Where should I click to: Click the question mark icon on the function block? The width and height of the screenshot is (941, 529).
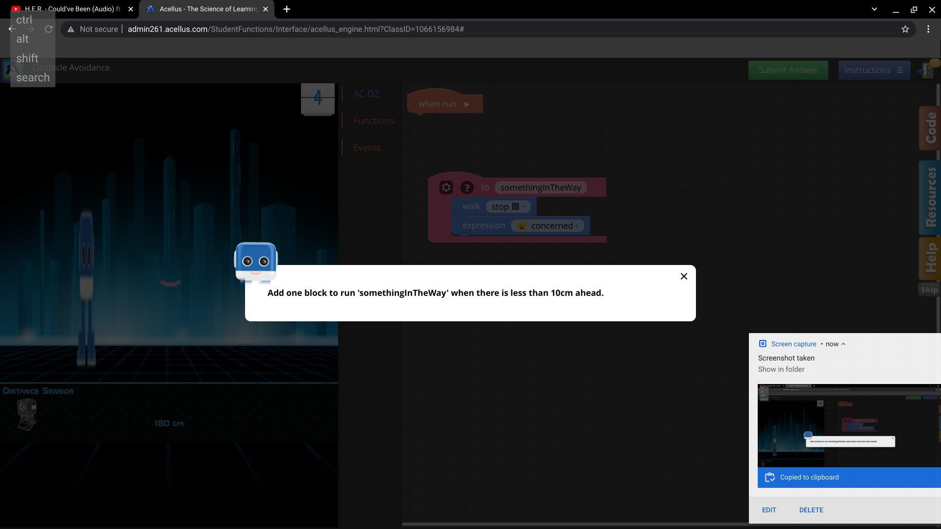click(x=467, y=188)
